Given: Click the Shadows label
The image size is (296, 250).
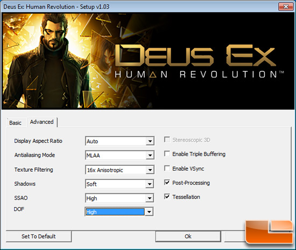Looking at the screenshot, I should 25,184.
